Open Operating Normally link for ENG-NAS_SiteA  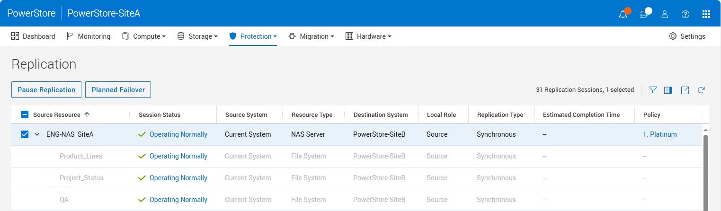point(178,134)
